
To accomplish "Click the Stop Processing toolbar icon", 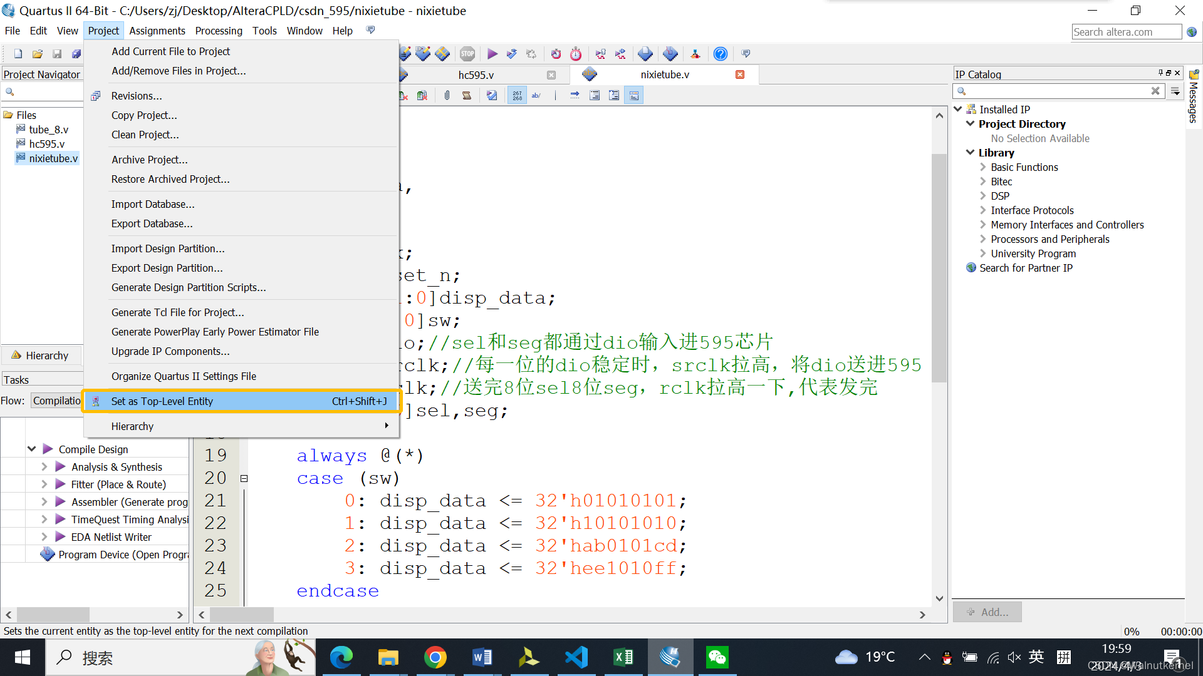I will click(467, 54).
